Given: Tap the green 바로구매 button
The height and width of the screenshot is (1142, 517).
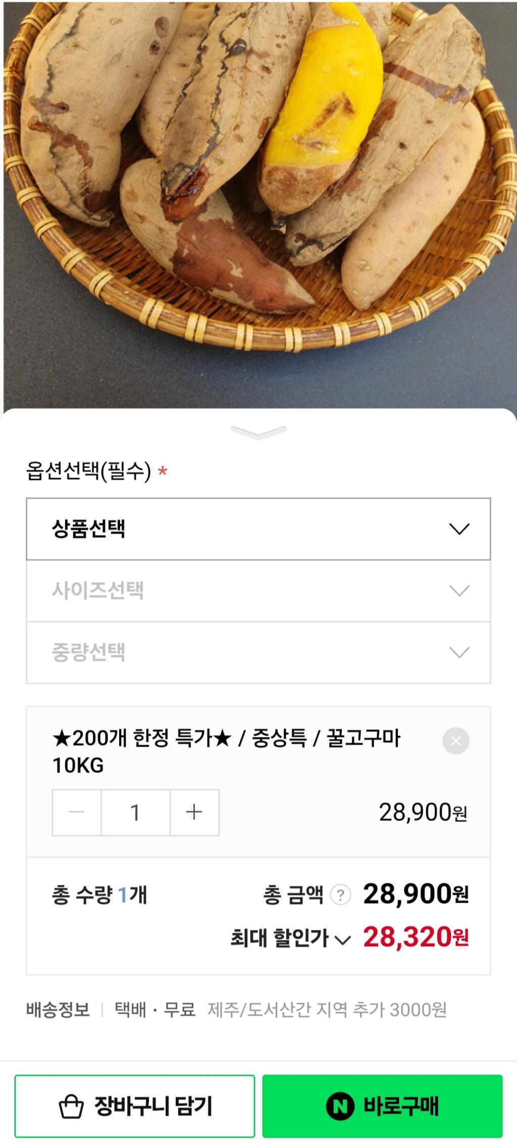Looking at the screenshot, I should [382, 1106].
